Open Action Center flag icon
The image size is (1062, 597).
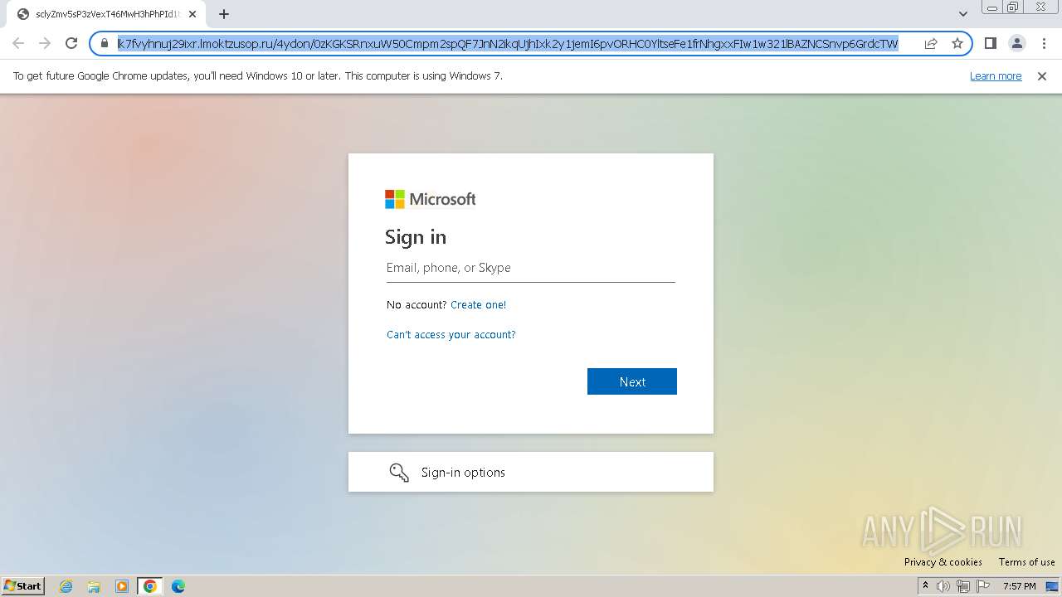coord(983,586)
